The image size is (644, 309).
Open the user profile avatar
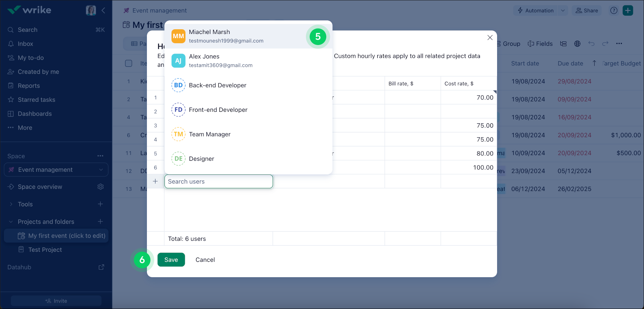coord(91,10)
